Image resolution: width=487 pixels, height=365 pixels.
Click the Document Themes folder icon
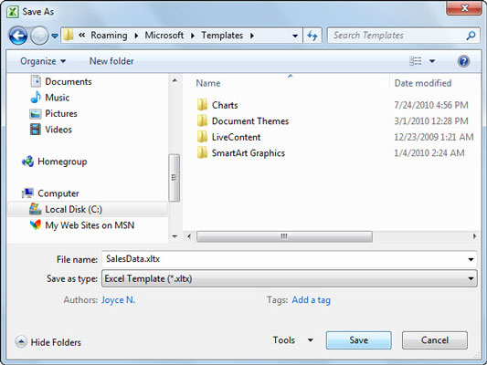pyautogui.click(x=202, y=120)
